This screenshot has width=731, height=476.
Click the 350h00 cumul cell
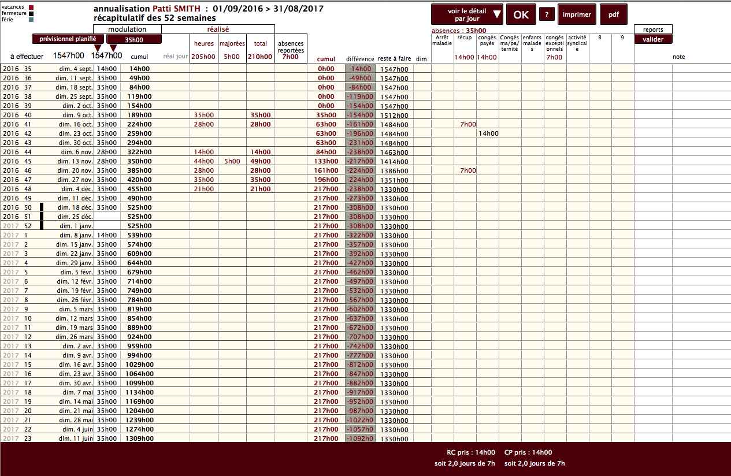click(139, 161)
